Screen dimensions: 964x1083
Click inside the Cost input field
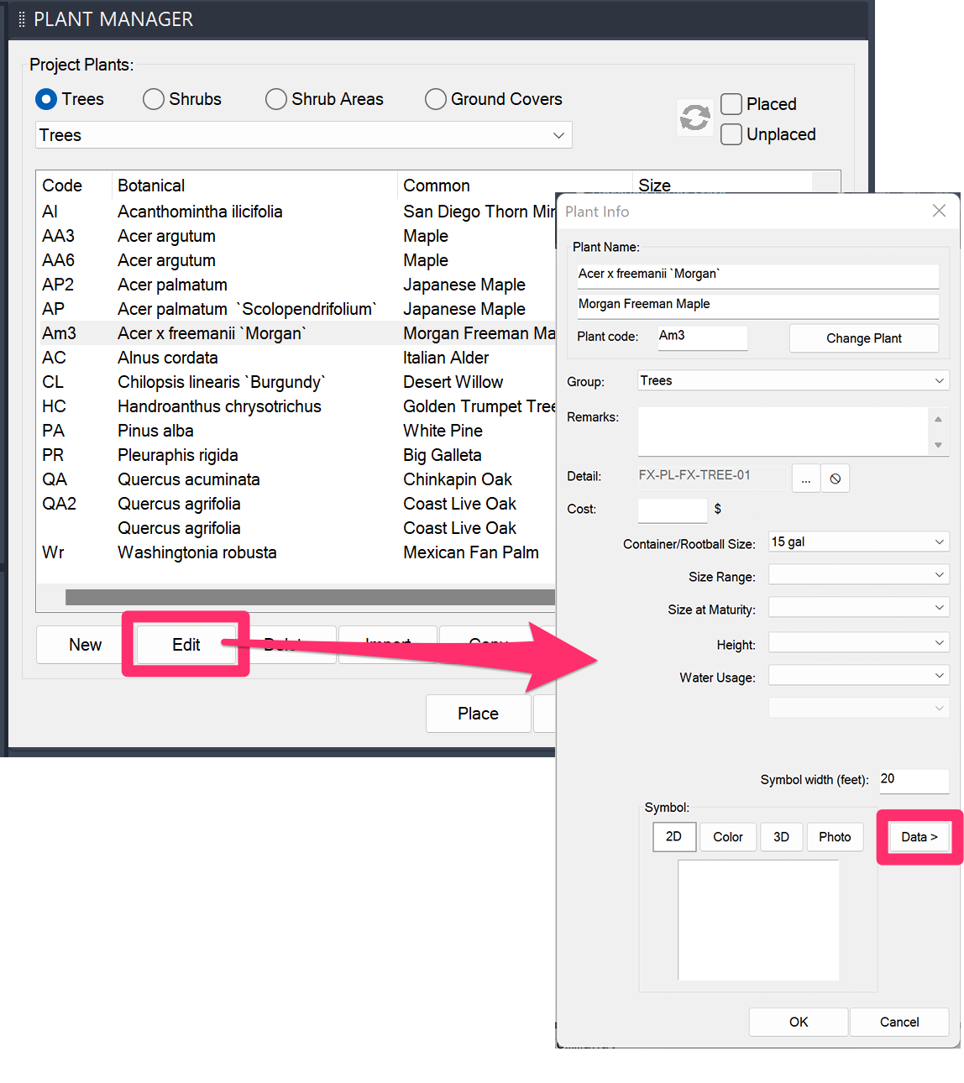[672, 510]
